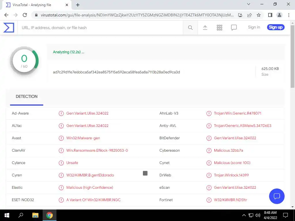The image size is (295, 221).
Task: Reload the page
Action: tap(25, 15)
